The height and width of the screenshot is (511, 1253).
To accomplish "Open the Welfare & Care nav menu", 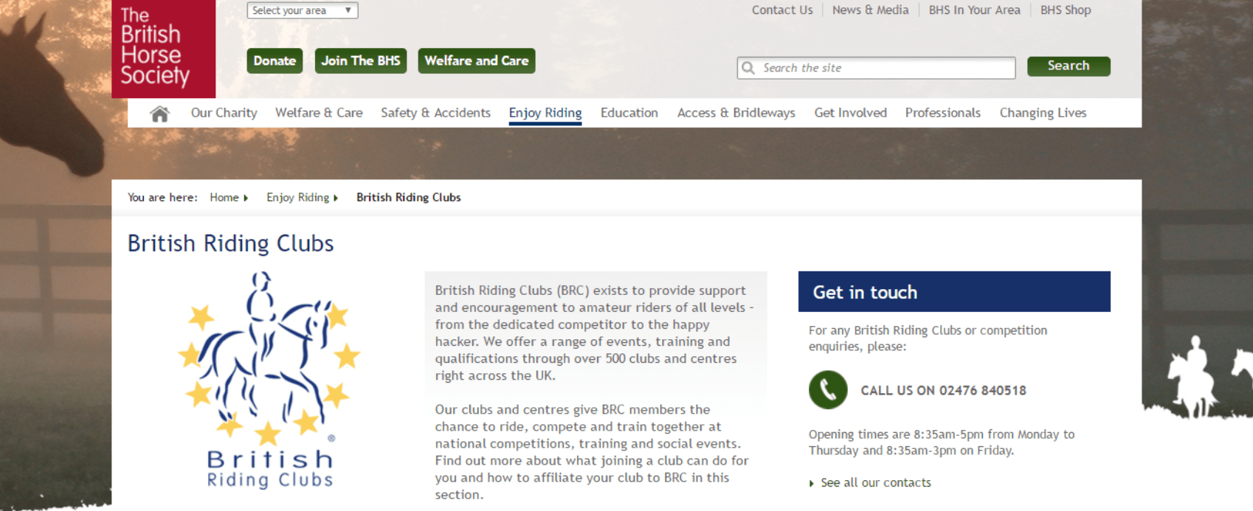I will click(x=319, y=113).
